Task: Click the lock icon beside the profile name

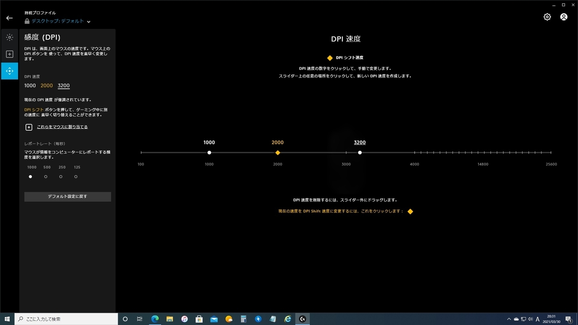Action: (26, 21)
